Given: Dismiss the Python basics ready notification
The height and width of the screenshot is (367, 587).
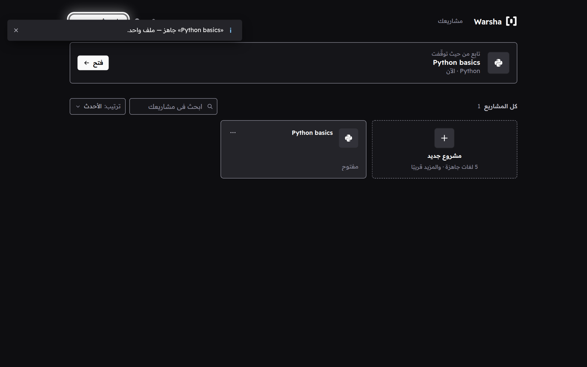Looking at the screenshot, I should [x=16, y=30].
